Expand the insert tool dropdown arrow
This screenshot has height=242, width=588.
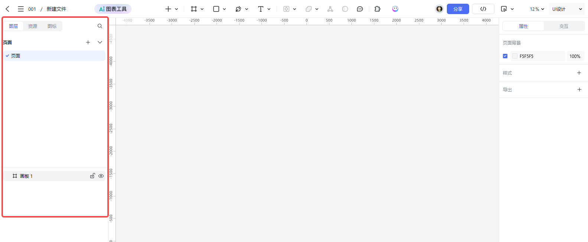[176, 9]
